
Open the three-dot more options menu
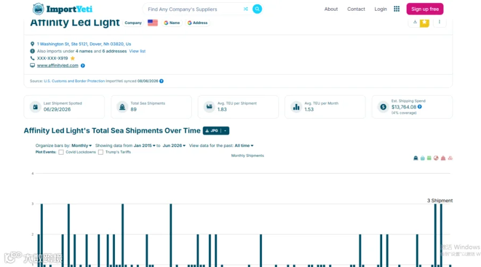(x=439, y=22)
